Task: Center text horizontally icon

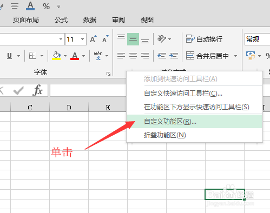Action: click(x=133, y=56)
